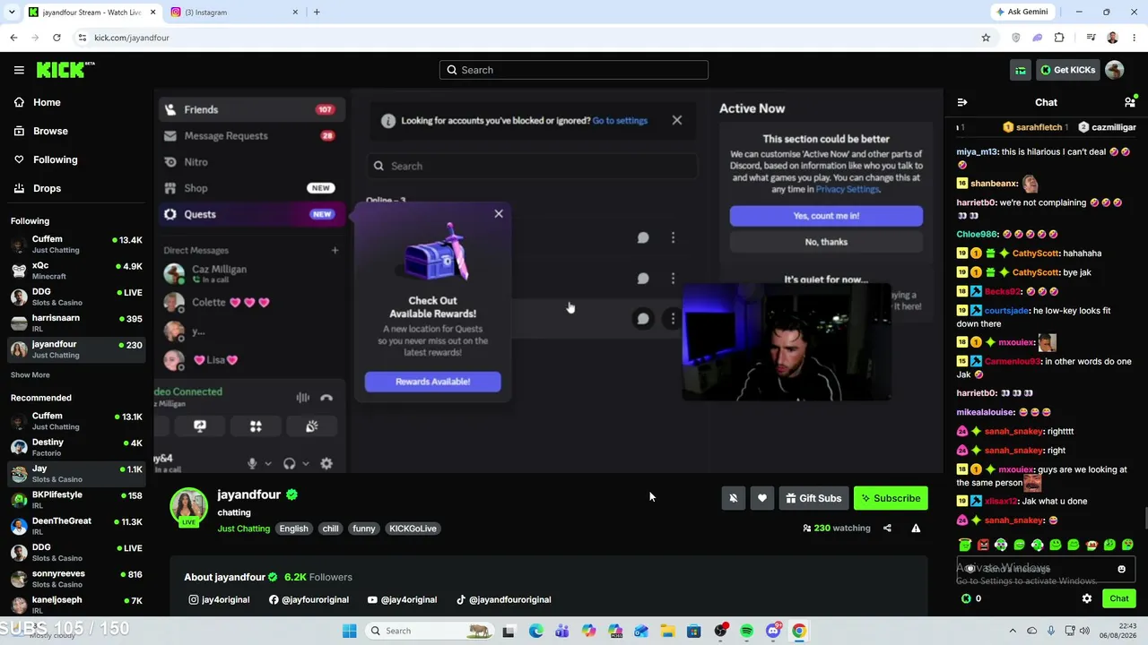Open Chrome three-dot menu
This screenshot has width=1148, height=645.
pyautogui.click(x=1135, y=38)
